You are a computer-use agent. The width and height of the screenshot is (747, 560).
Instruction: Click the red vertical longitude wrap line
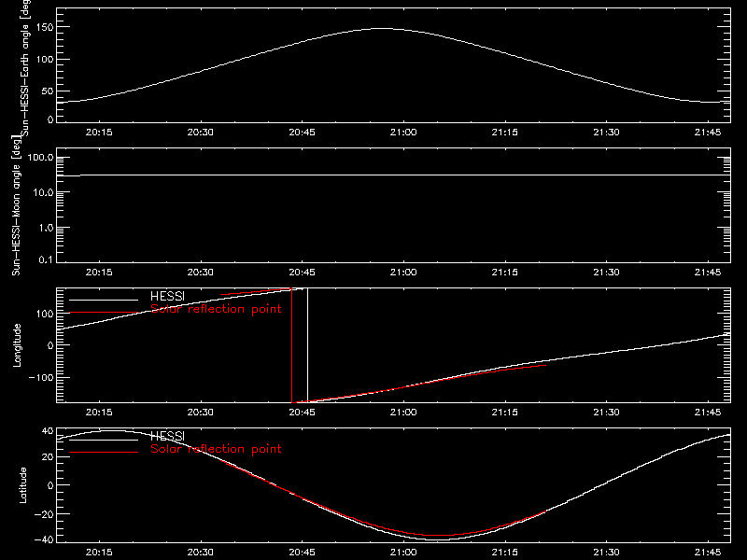click(291, 345)
